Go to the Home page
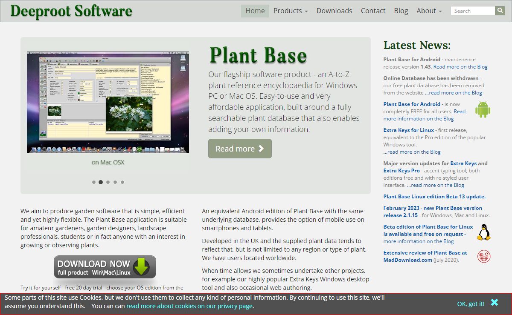 (x=255, y=11)
